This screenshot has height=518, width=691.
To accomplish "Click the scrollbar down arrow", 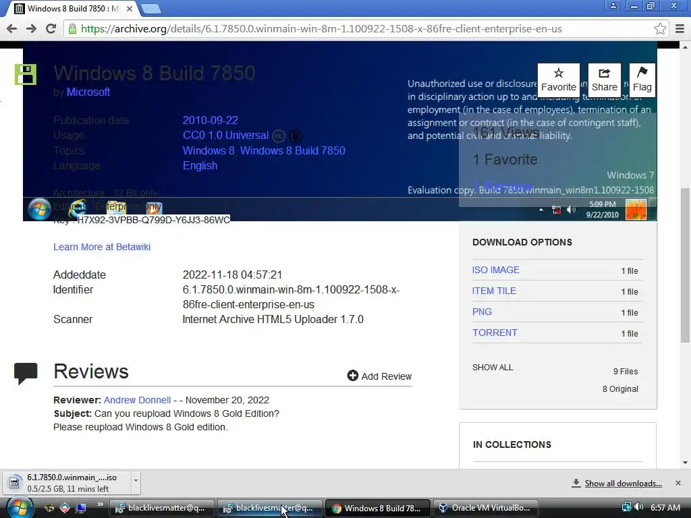I will pyautogui.click(x=685, y=463).
